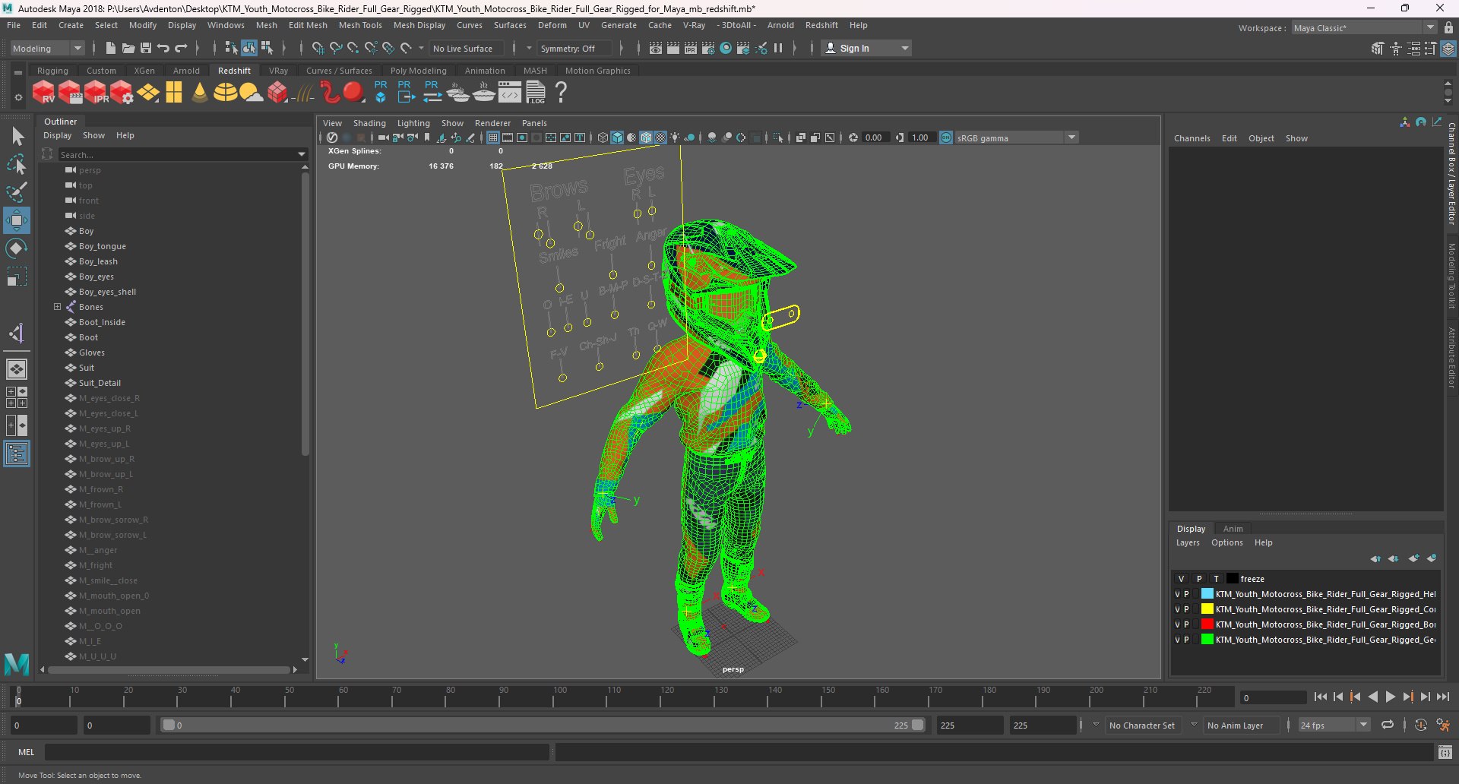
Task: Move selected layer up icon
Action: [1375, 558]
